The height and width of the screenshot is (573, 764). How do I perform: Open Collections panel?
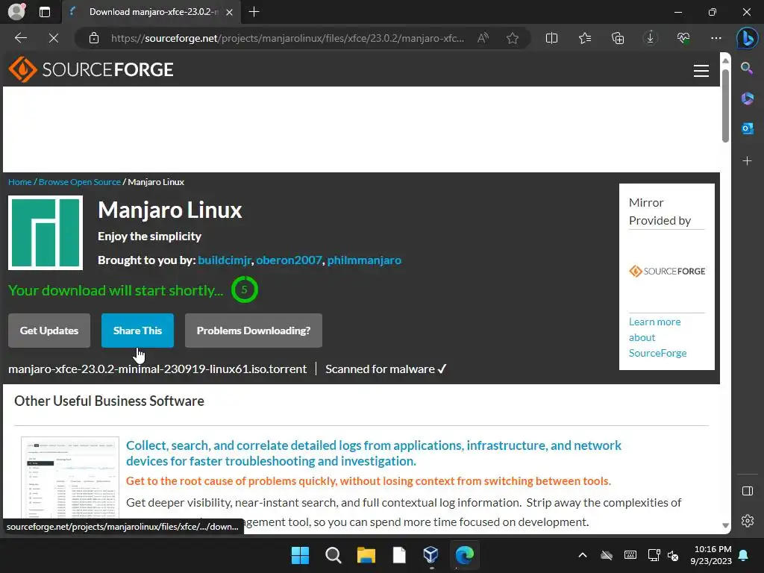(618, 38)
